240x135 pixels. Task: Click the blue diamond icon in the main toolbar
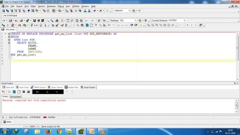[28, 11]
